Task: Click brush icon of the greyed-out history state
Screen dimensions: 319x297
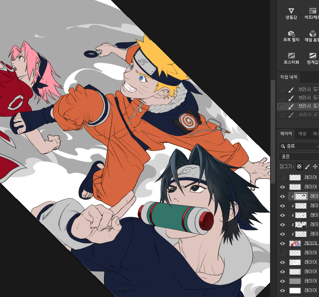Action: (291, 115)
